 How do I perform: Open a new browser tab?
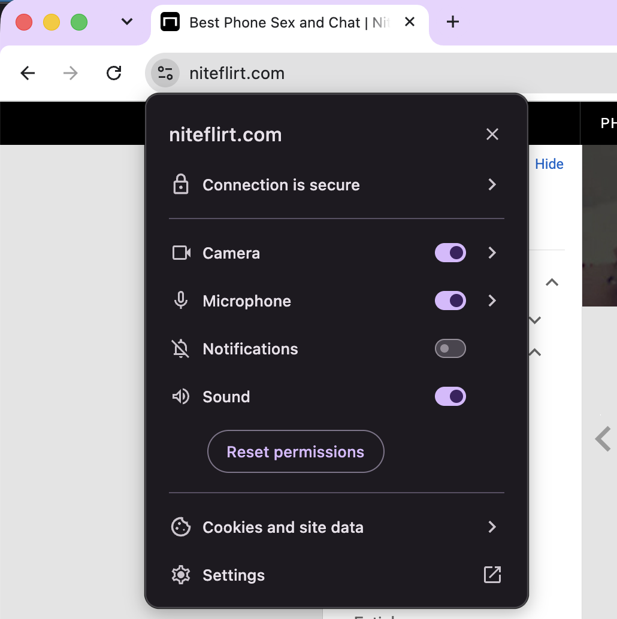tap(453, 22)
